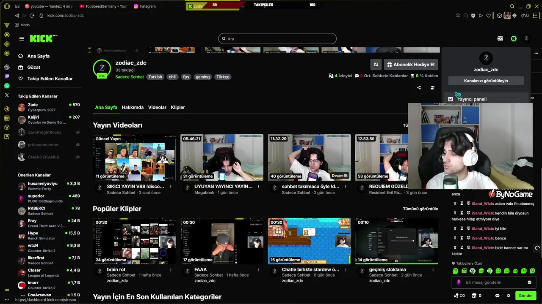Open the AI assistant icon in toolbar
The height and width of the screenshot is (304, 542).
pyautogui.click(x=525, y=16)
